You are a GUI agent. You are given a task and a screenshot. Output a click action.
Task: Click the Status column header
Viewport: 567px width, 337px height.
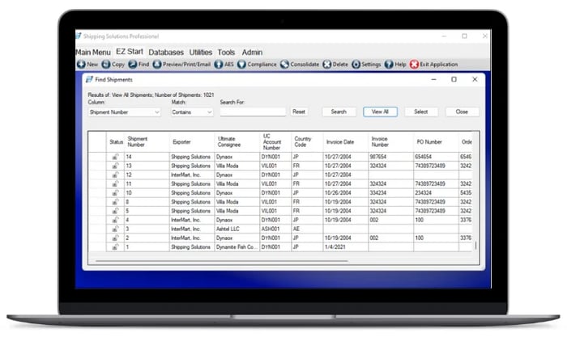116,141
